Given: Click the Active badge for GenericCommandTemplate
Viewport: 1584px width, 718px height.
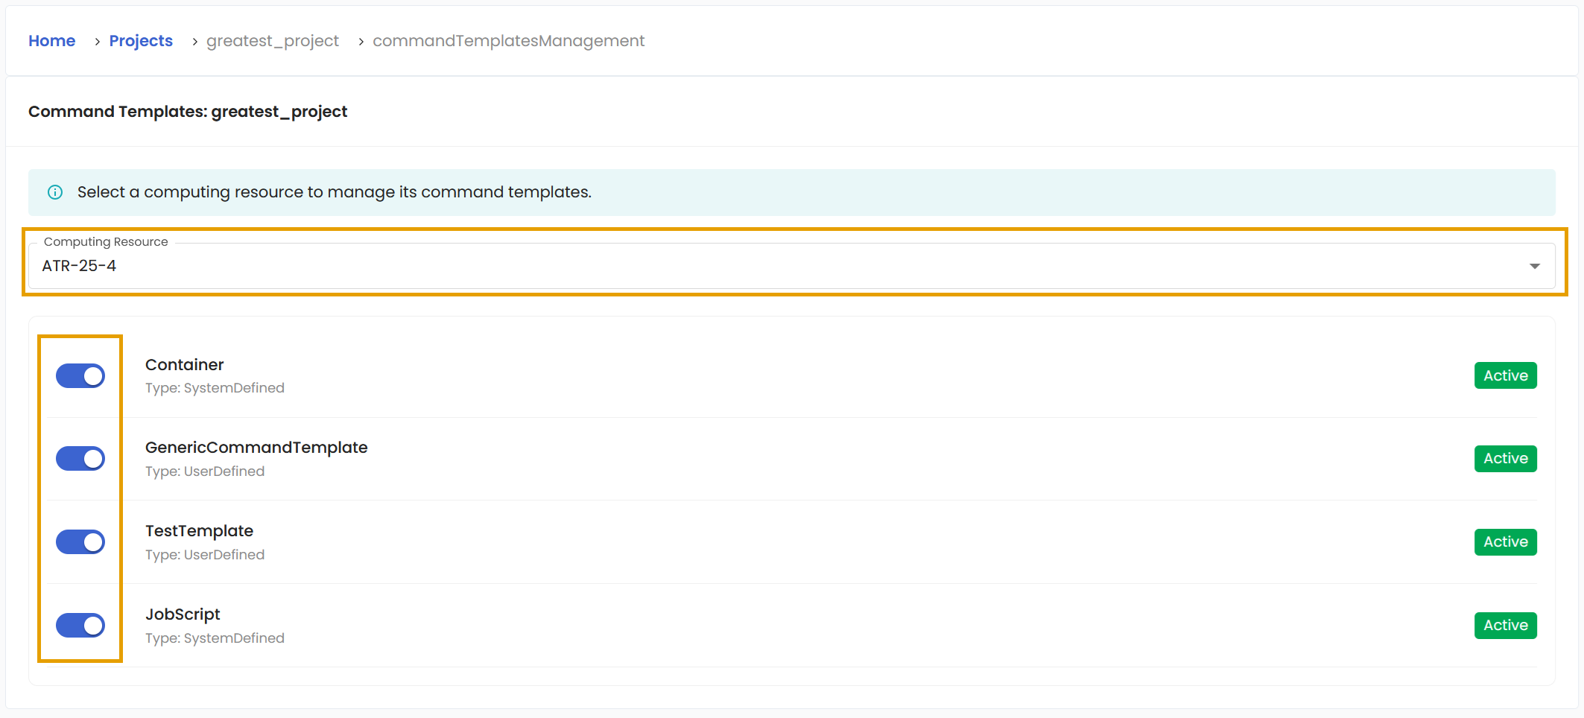Looking at the screenshot, I should click(x=1506, y=459).
